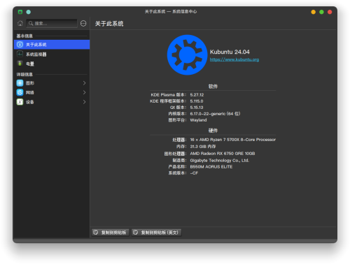Click the Qt version value 5.15.13
The image size is (350, 264).
coord(197,108)
